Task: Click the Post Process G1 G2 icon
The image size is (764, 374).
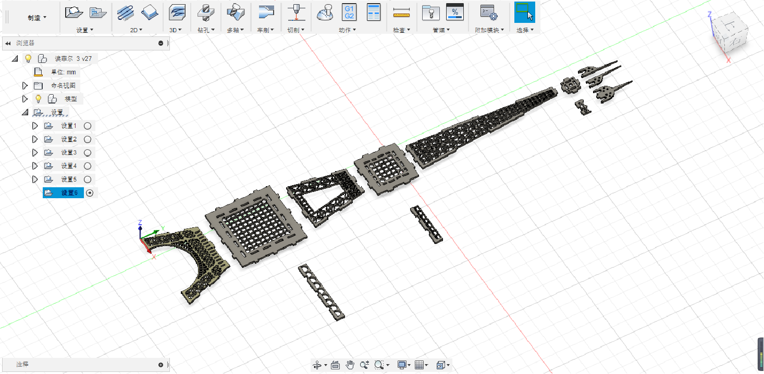Action: (x=349, y=11)
